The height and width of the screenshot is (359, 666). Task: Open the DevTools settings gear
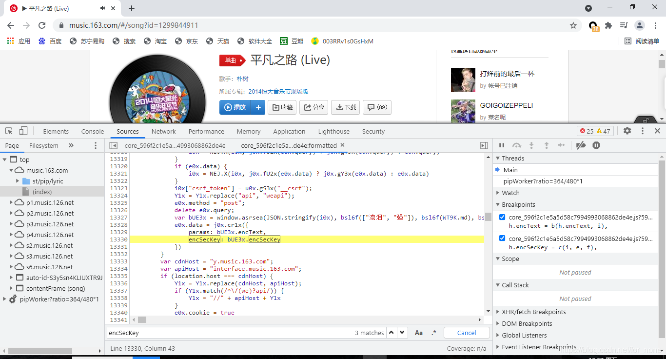coord(627,131)
